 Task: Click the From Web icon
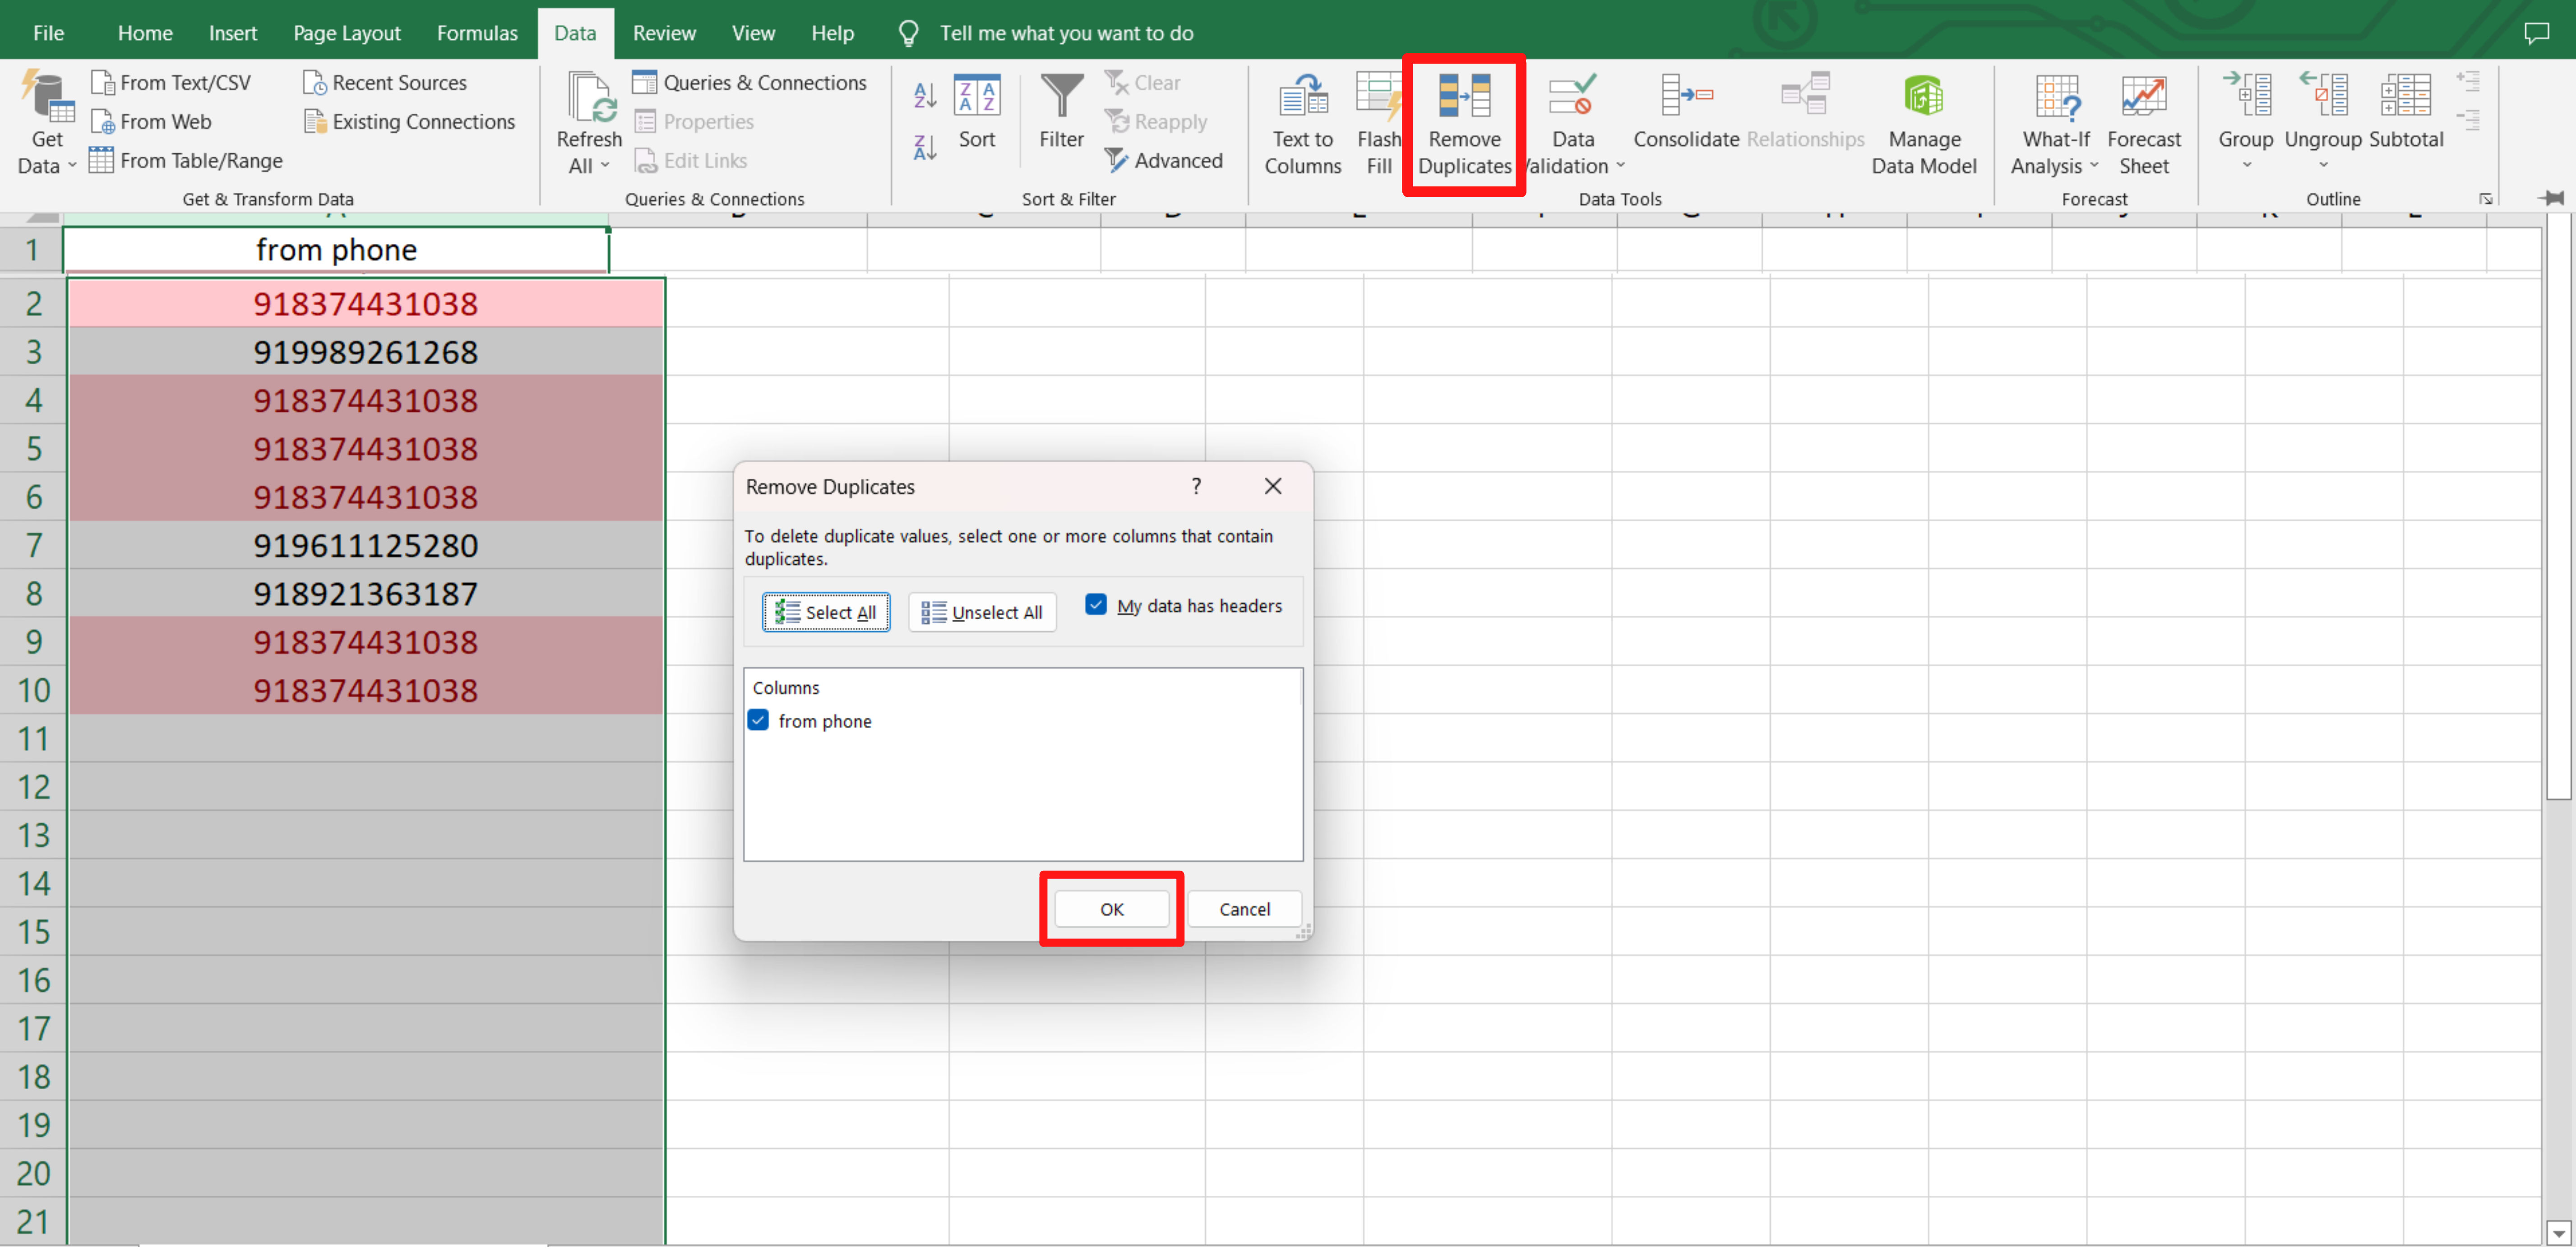click(x=103, y=122)
